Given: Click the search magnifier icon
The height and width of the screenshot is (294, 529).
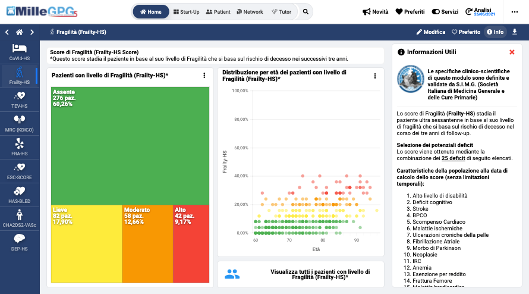Looking at the screenshot, I should 306,12.
